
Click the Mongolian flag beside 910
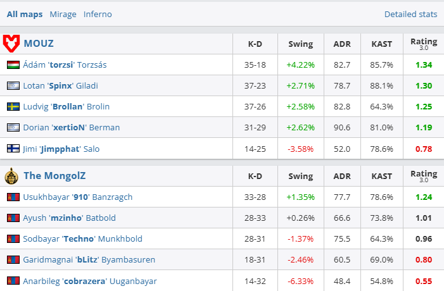click(x=13, y=197)
